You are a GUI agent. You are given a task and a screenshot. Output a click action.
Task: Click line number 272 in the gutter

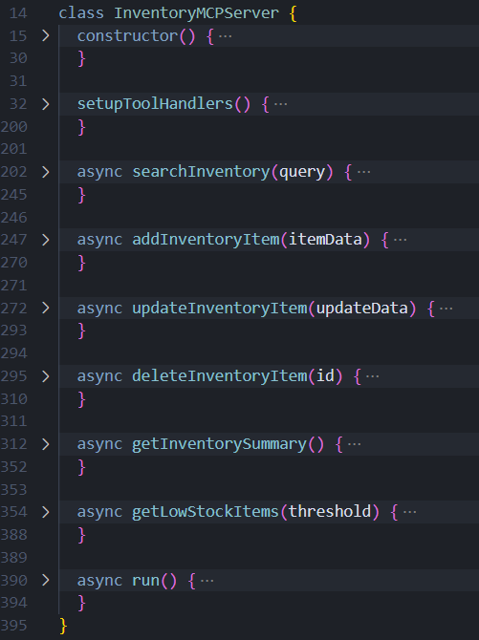point(14,308)
